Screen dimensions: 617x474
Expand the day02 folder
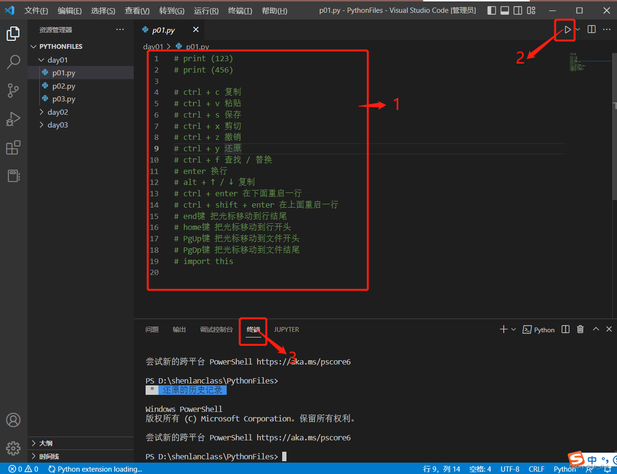point(57,112)
